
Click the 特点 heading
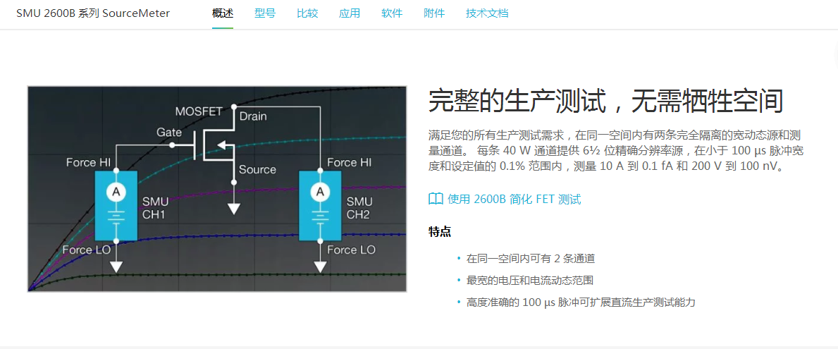pos(439,232)
